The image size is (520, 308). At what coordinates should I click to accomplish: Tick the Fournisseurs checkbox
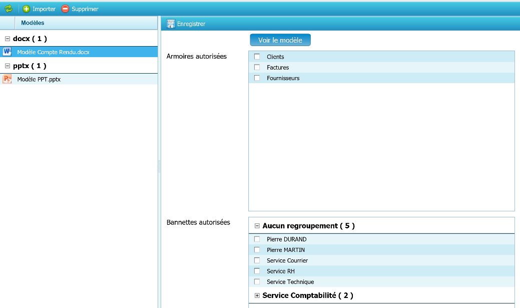257,78
